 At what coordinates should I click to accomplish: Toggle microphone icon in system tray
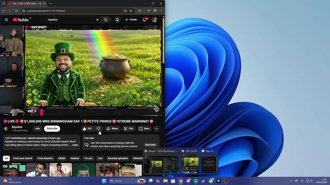click(302, 181)
